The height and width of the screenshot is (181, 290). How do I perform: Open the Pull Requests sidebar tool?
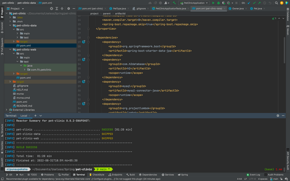click(2, 46)
